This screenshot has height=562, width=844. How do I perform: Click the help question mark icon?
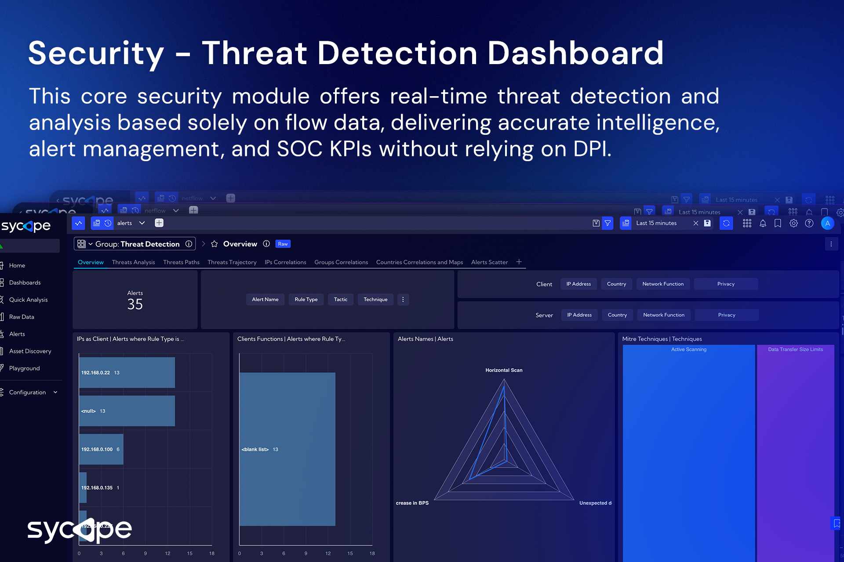click(809, 223)
